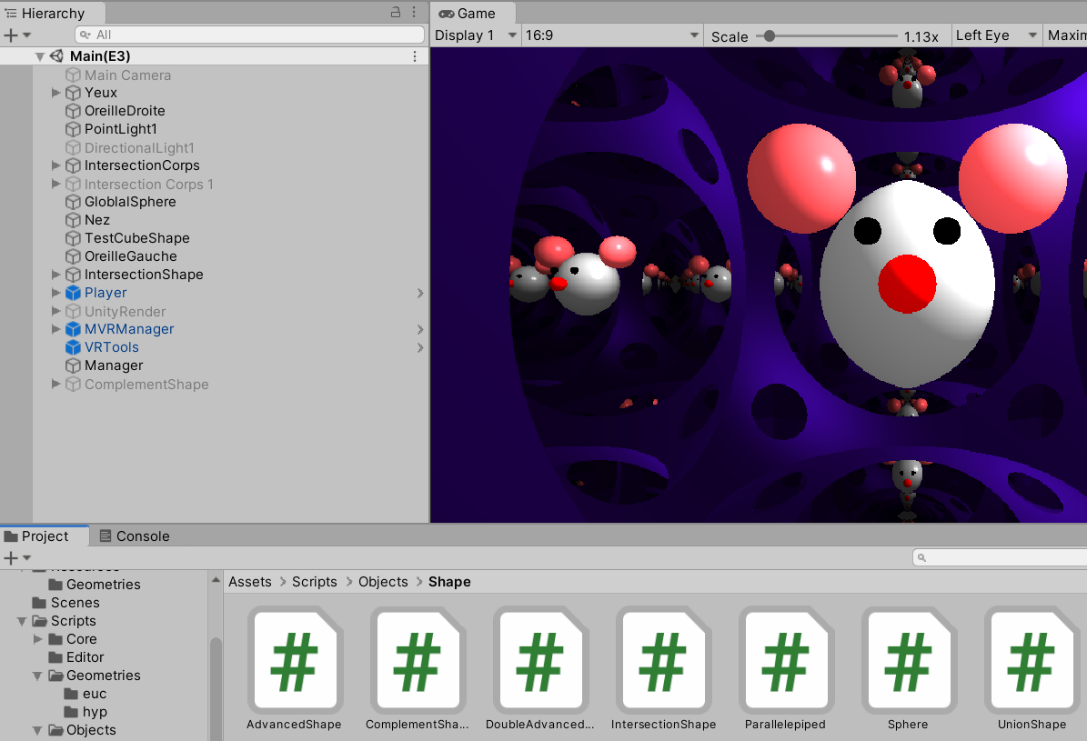Select the Geometries folder above Scenes
Screen dimensions: 1087x741
[x=95, y=585]
